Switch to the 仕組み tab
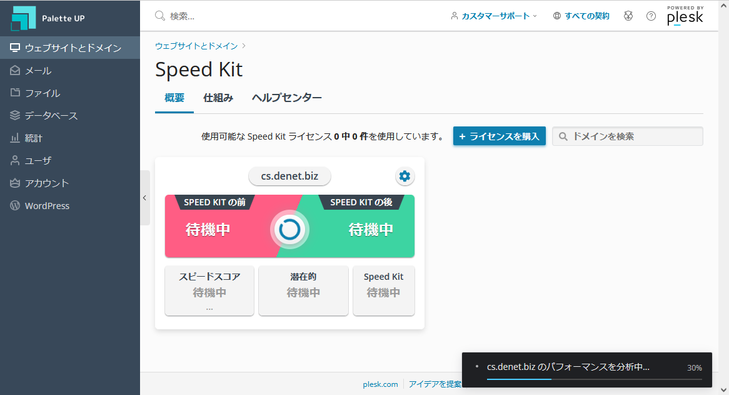This screenshot has height=395, width=729. point(218,98)
